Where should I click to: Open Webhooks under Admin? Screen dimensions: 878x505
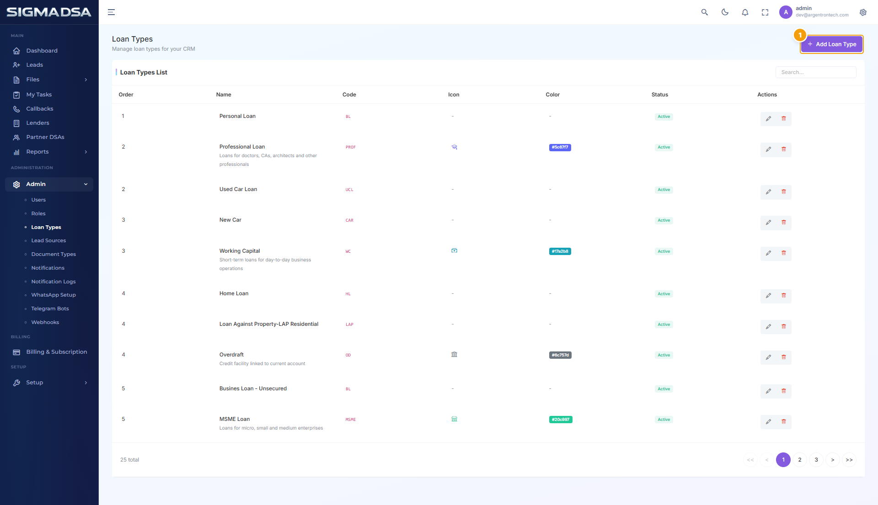click(x=45, y=322)
